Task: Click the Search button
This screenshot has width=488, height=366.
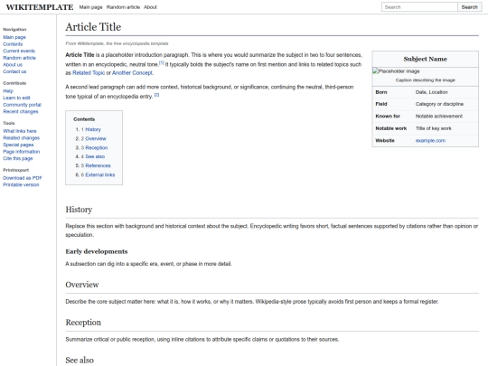Action: click(469, 7)
